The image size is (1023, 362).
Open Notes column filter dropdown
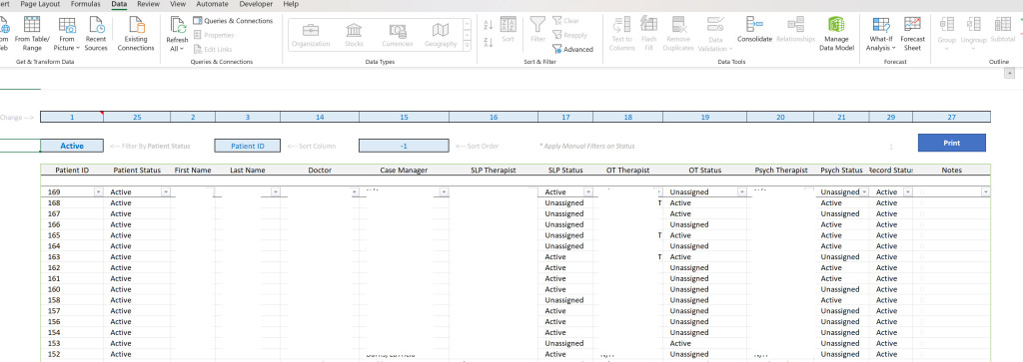pos(985,192)
